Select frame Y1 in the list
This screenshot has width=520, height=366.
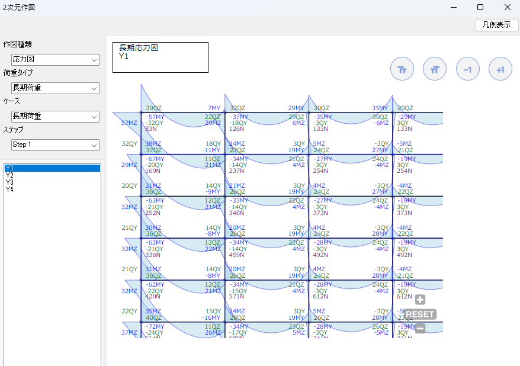point(52,168)
